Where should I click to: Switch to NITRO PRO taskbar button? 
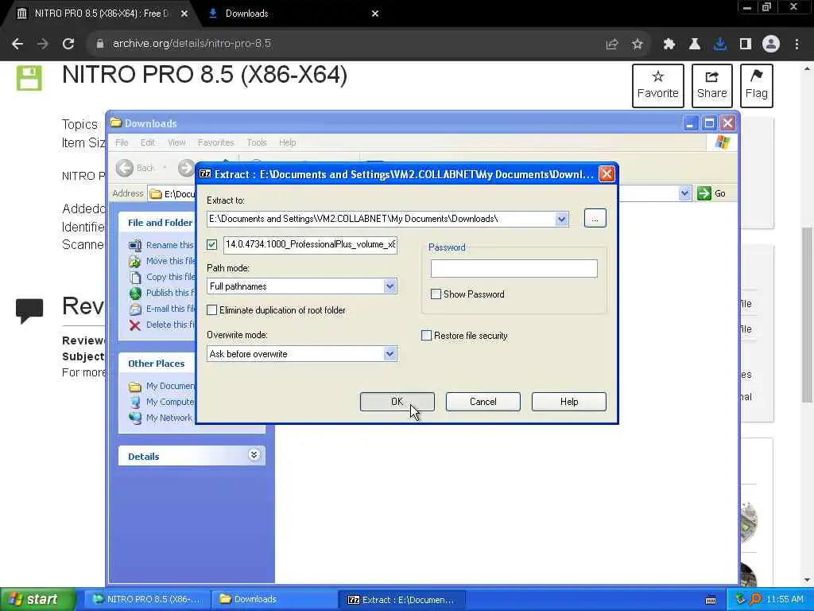(146, 599)
